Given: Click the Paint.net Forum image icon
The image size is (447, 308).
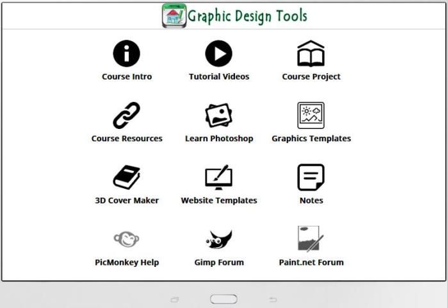Looking at the screenshot, I should pos(311,239).
